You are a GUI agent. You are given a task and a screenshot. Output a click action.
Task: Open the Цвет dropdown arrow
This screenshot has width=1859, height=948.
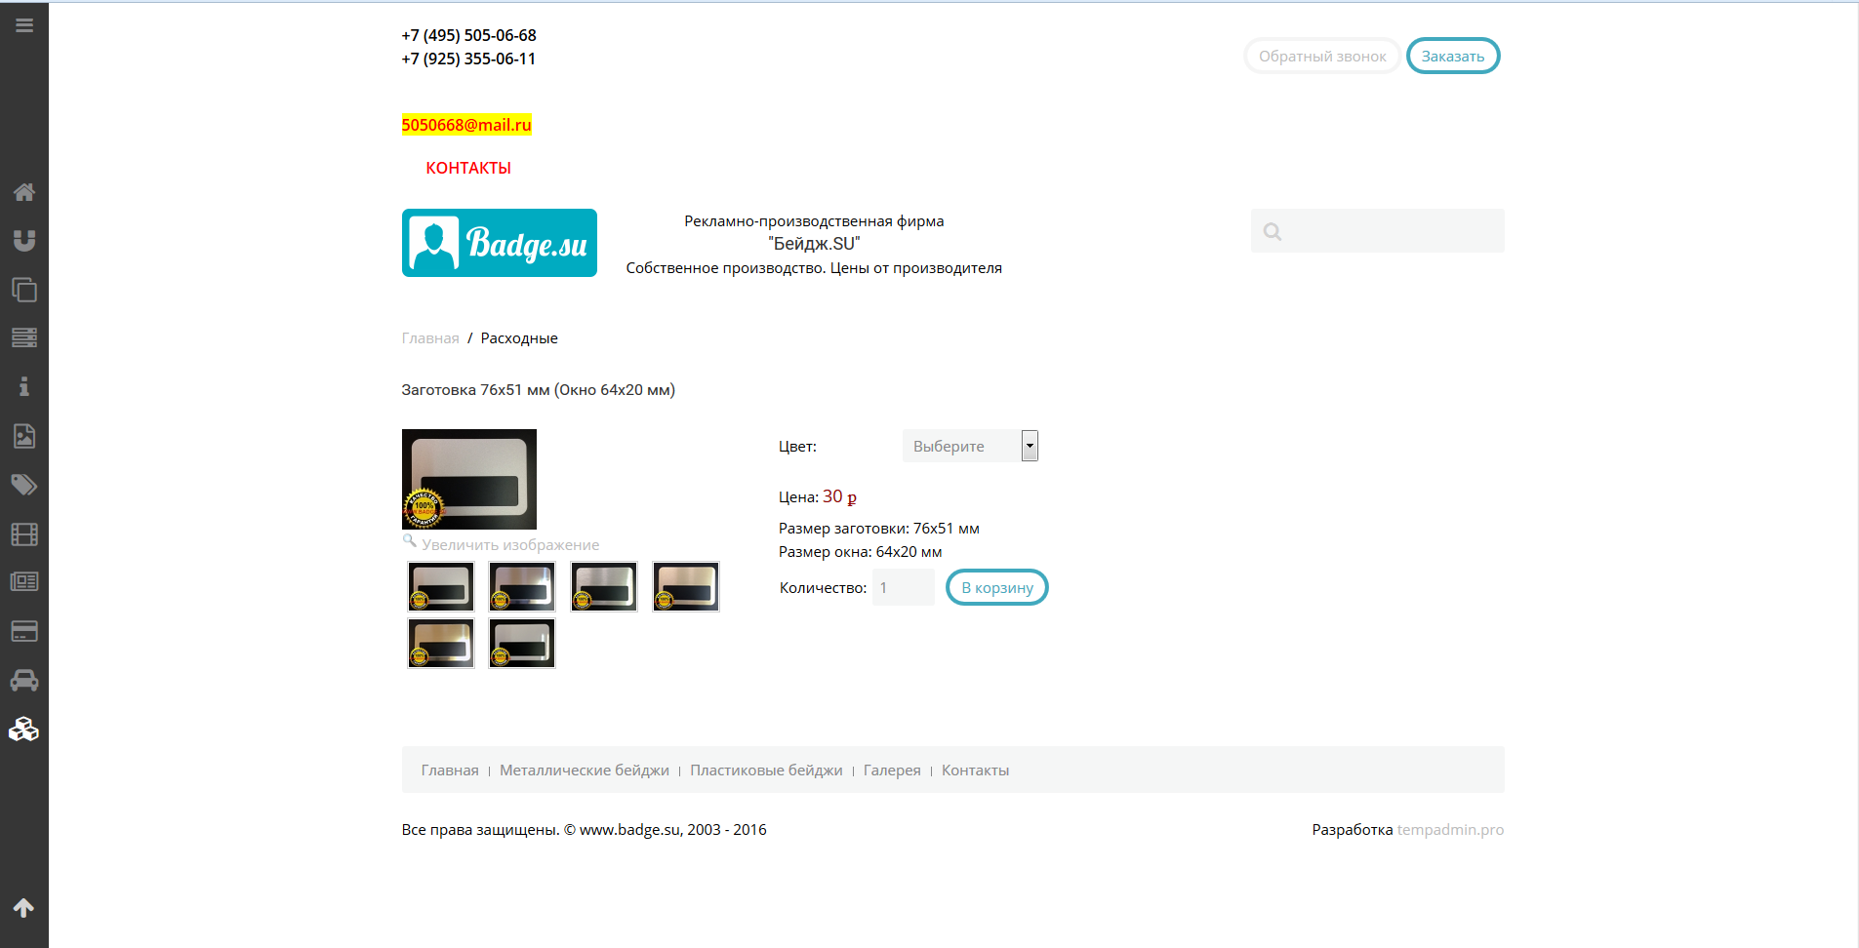coord(1030,446)
